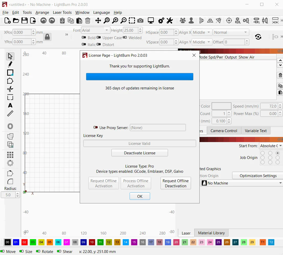The image size is (283, 255).
Task: Toggle the aspect ratio lock icon
Action: 47,37
